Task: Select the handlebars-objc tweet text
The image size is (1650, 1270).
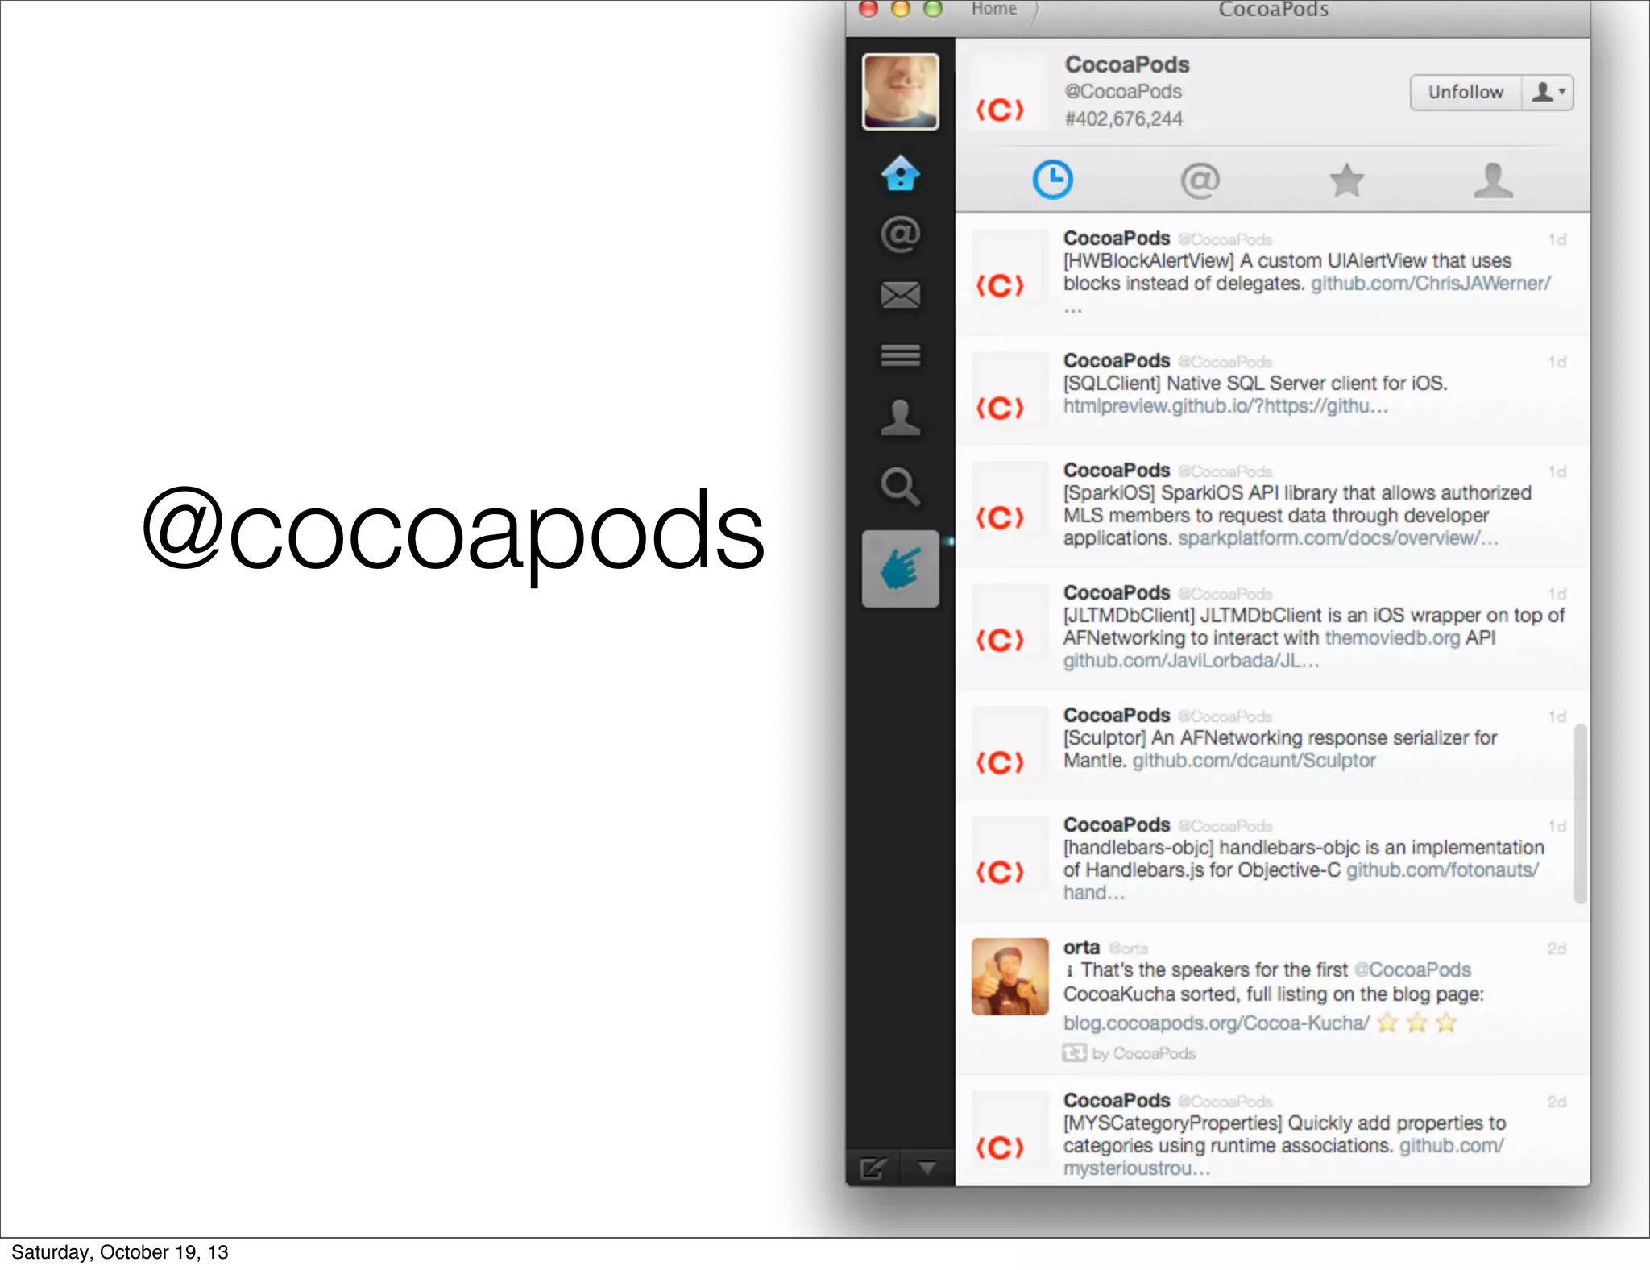Action: point(1304,870)
